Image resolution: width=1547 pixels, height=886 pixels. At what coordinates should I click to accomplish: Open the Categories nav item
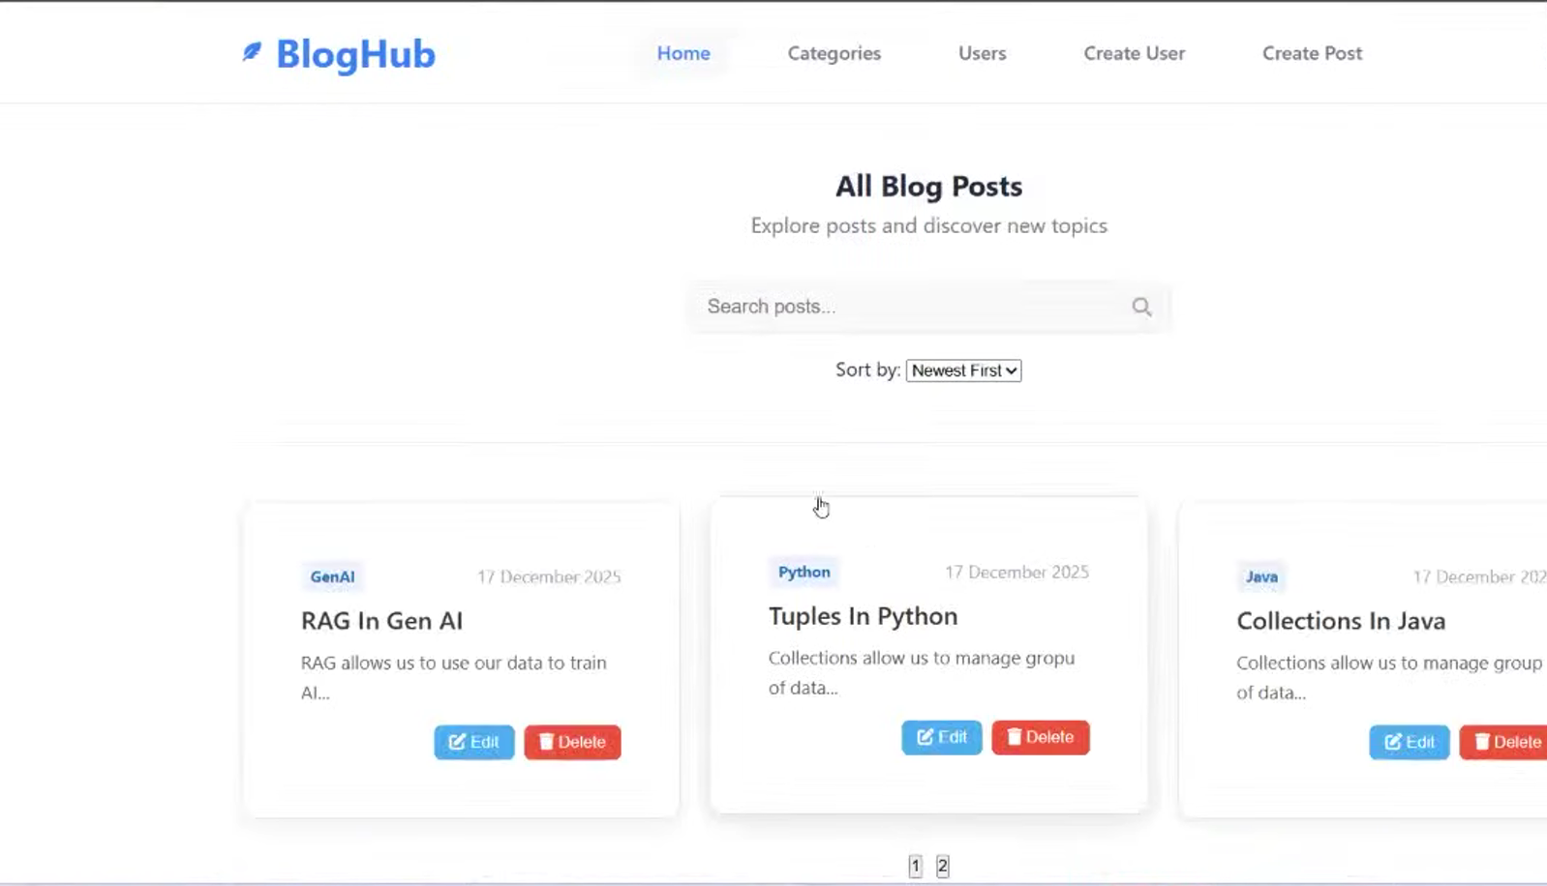click(834, 53)
